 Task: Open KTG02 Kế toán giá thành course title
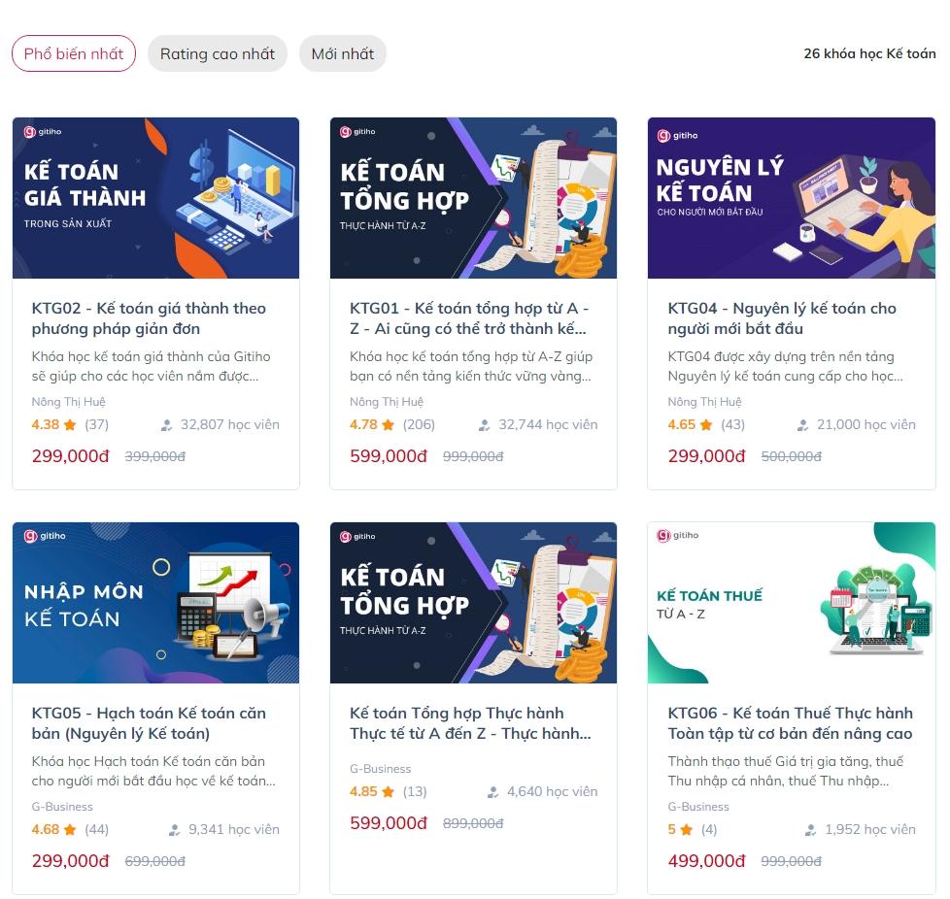point(149,318)
